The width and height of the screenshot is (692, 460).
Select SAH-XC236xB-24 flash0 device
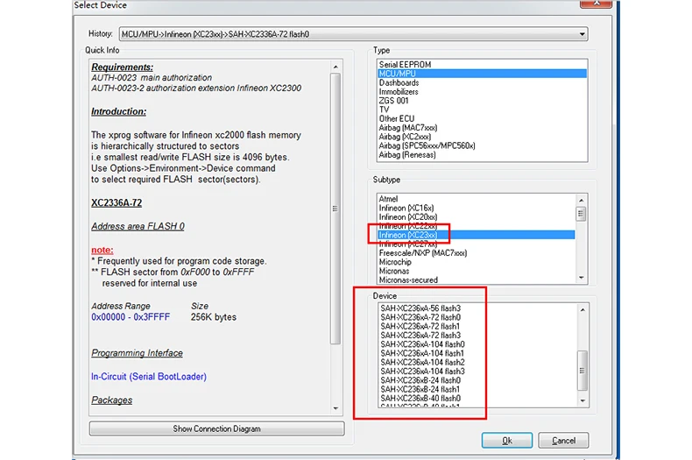click(478, 380)
